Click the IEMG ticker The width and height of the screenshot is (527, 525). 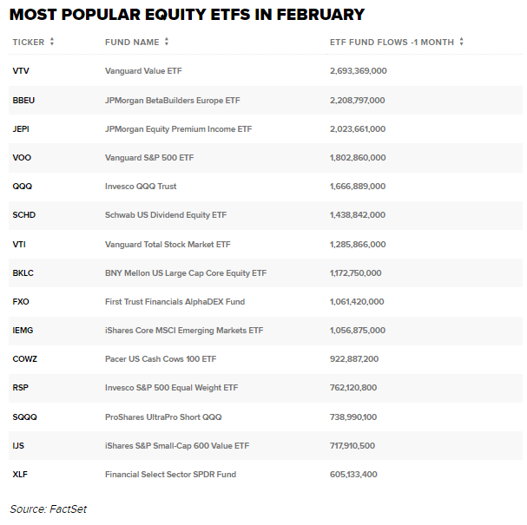(x=23, y=330)
